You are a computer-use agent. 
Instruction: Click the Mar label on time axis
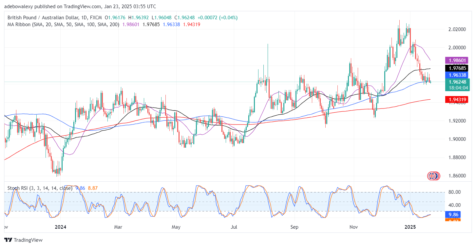coord(118,227)
